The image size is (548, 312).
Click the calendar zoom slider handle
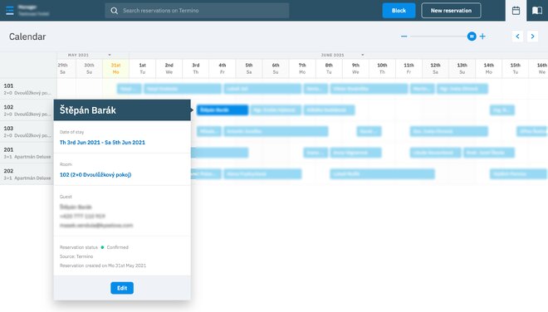pyautogui.click(x=472, y=37)
